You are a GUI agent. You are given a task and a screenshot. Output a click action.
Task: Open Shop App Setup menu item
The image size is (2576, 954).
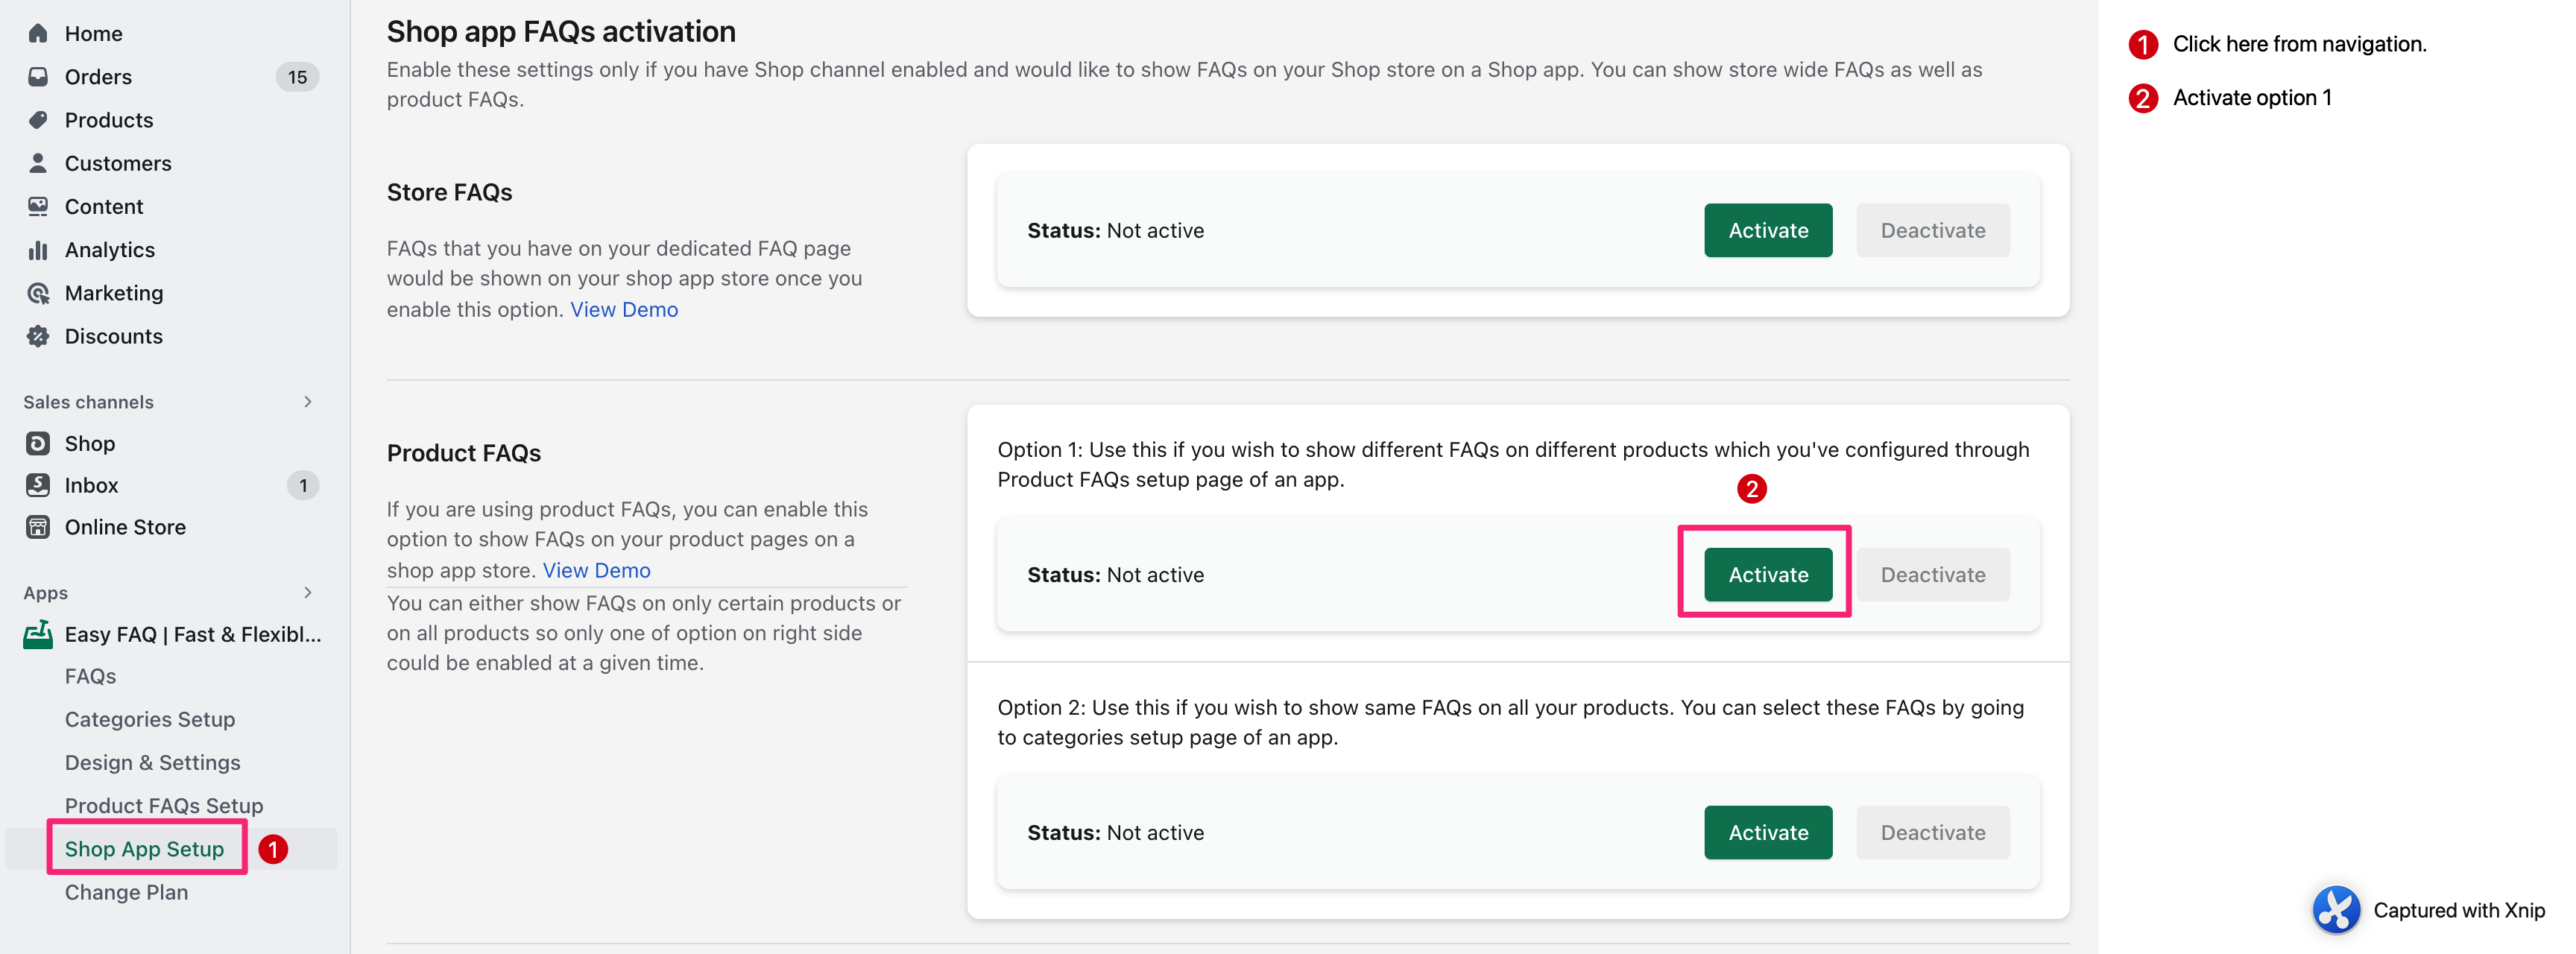coord(144,849)
